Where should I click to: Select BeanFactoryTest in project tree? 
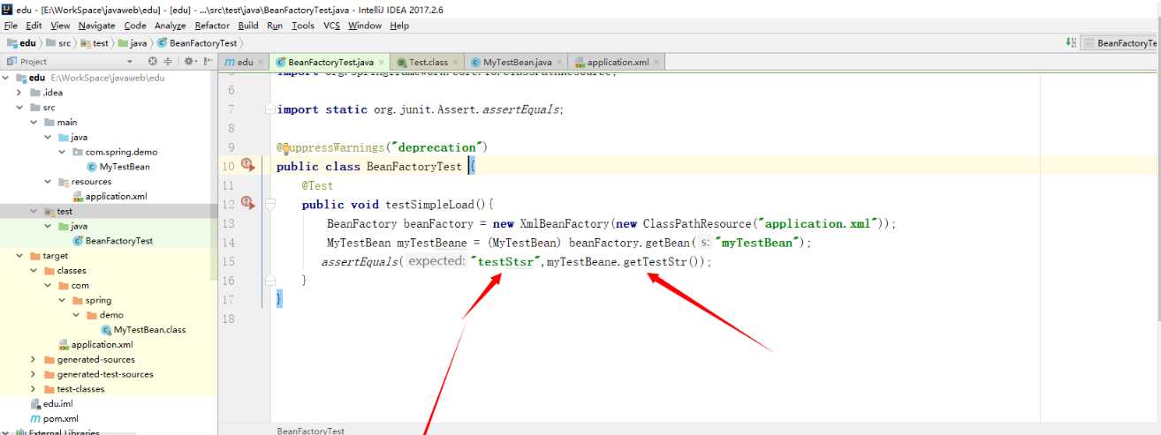[x=112, y=240]
